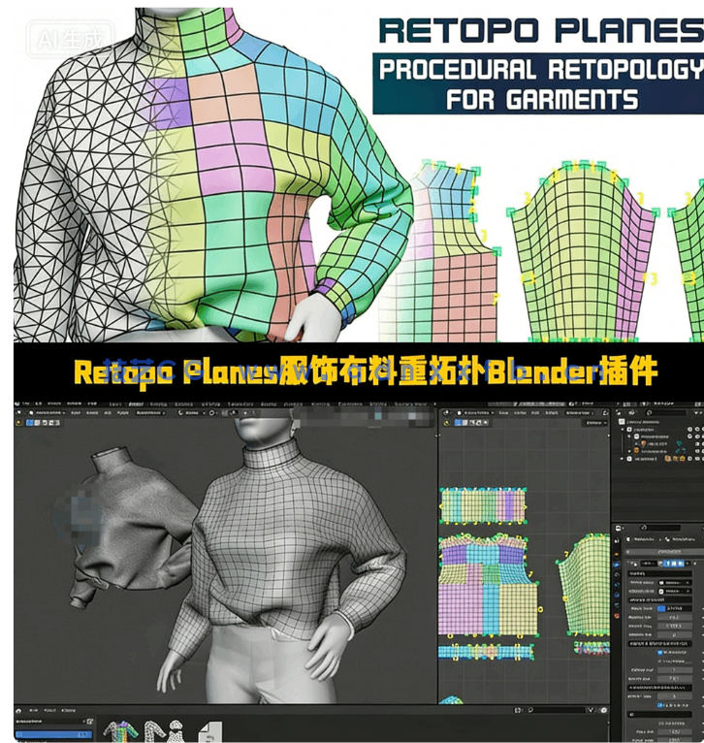Open the second object selector dropdown in the modifier panel
704x743 pixels.
coord(675,592)
